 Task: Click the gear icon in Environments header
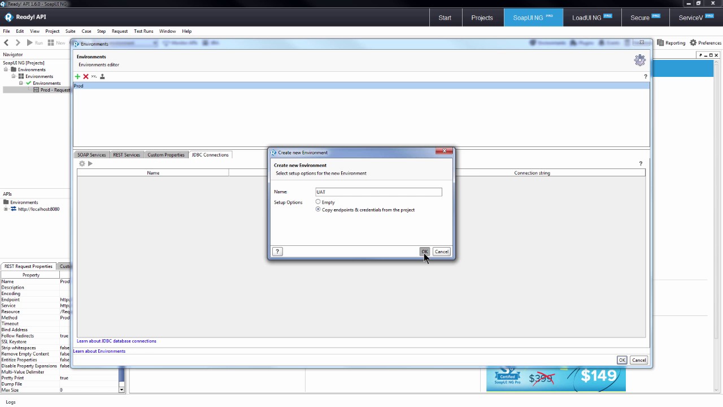[639, 60]
